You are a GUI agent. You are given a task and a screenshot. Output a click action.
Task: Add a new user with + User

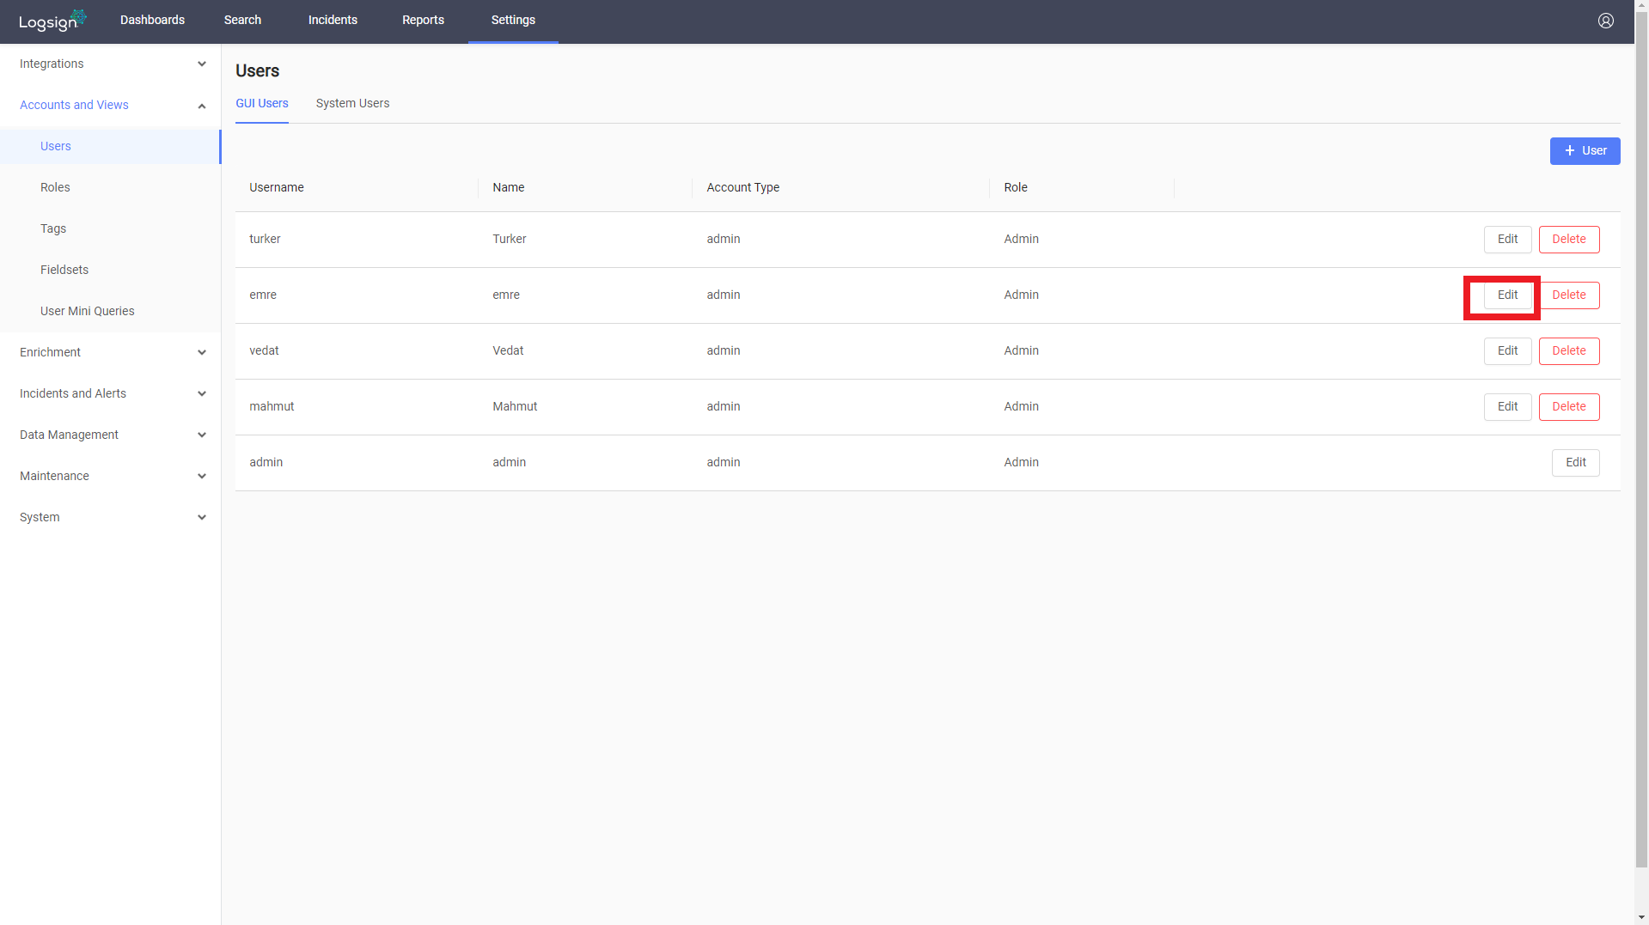click(x=1585, y=150)
